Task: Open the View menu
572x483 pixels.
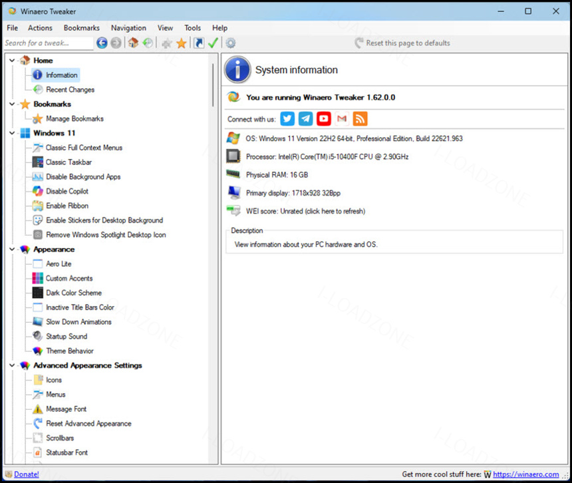Action: click(x=165, y=28)
